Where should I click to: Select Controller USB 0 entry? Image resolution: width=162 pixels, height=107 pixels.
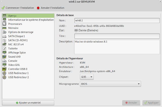(x=28, y=69)
